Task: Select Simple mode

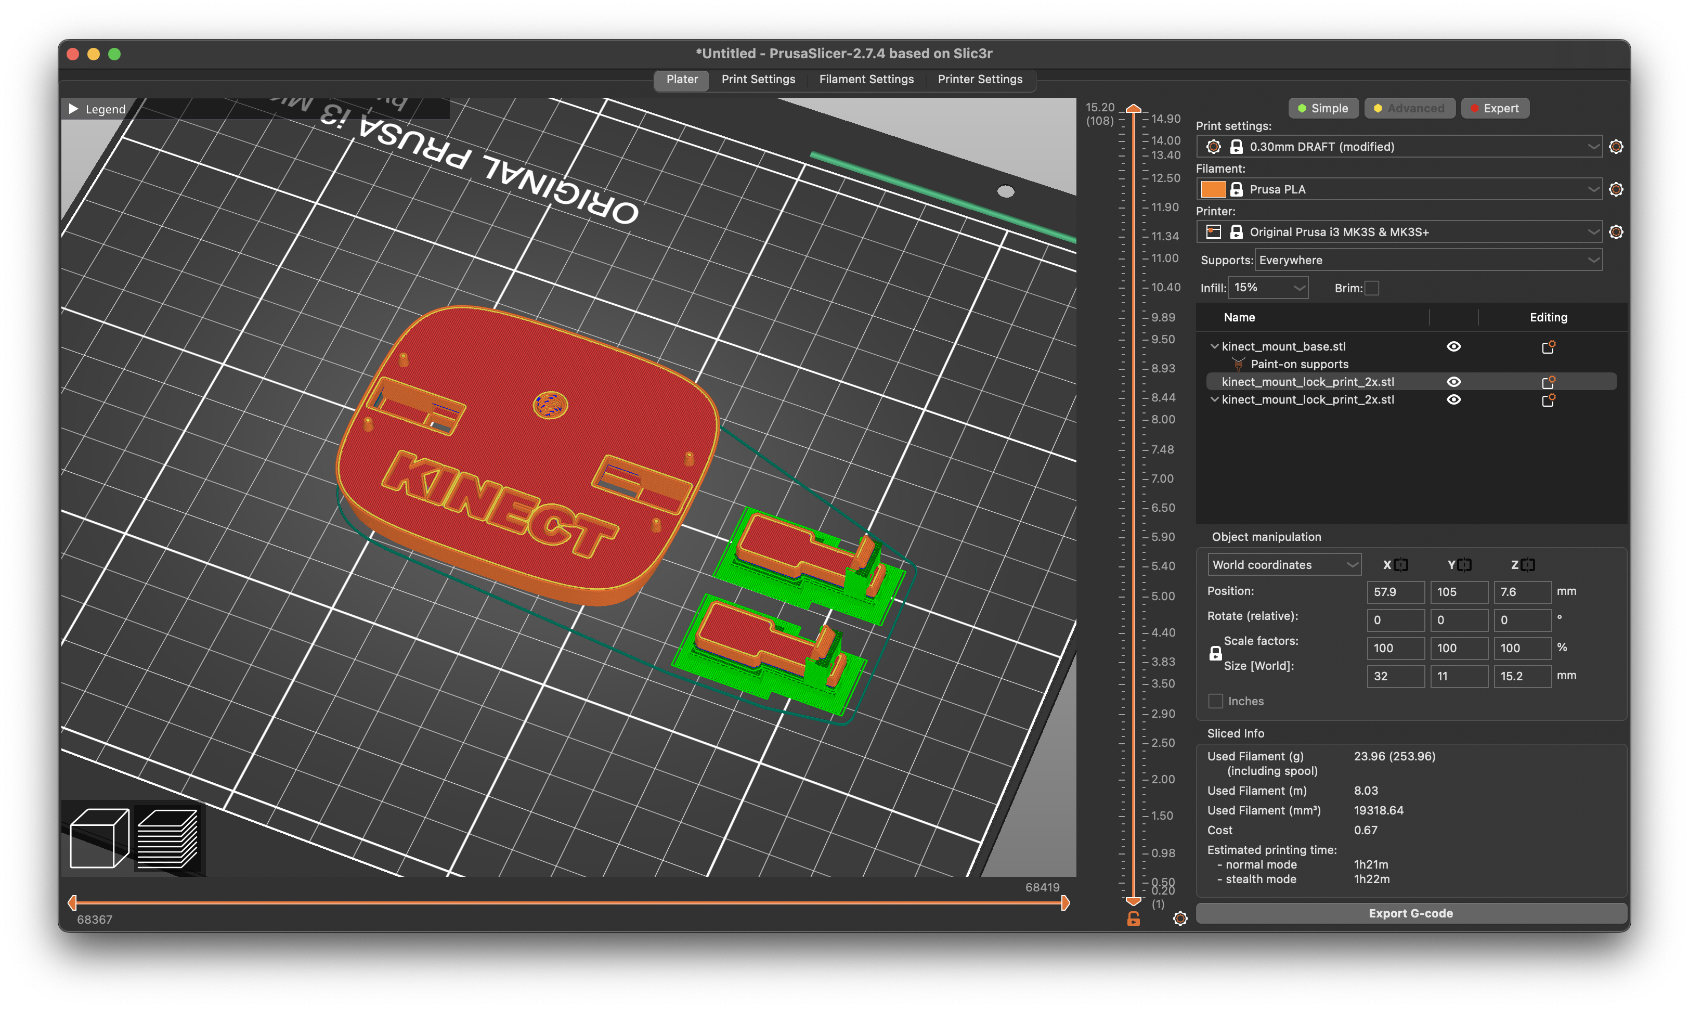Action: tap(1323, 108)
